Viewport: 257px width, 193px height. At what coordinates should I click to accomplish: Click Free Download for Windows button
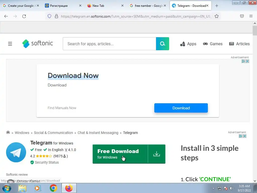pyautogui.click(x=120, y=154)
